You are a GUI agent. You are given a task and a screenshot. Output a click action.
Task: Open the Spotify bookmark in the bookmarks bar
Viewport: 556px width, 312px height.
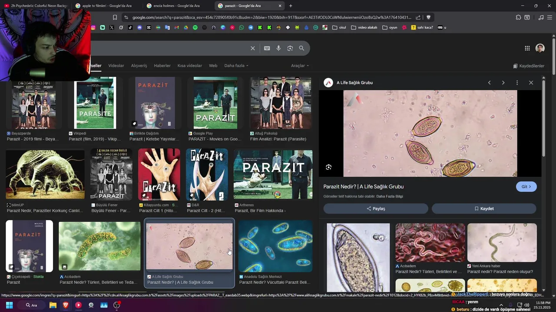tap(195, 27)
